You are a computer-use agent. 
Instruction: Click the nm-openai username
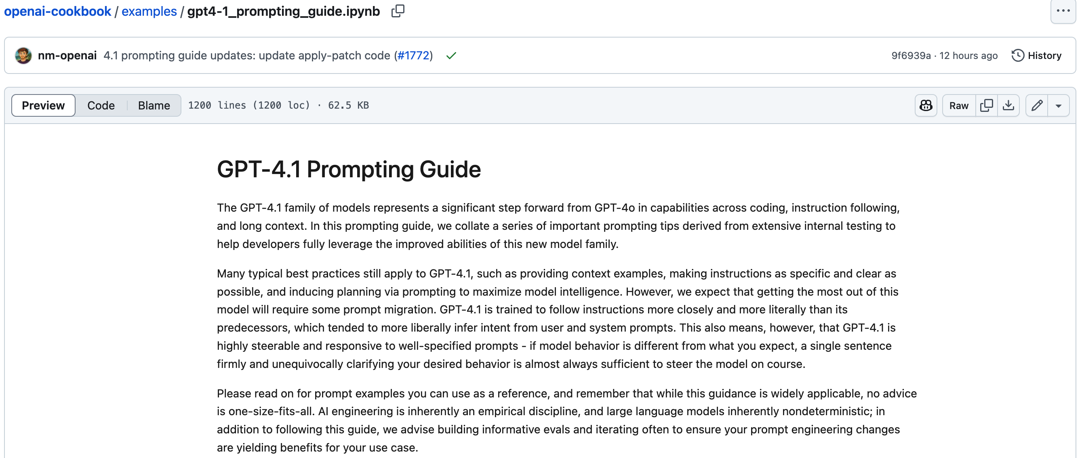click(x=68, y=55)
